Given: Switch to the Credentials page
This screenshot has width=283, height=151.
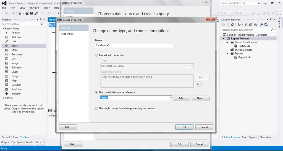Looking at the screenshot, I should pos(67,34).
